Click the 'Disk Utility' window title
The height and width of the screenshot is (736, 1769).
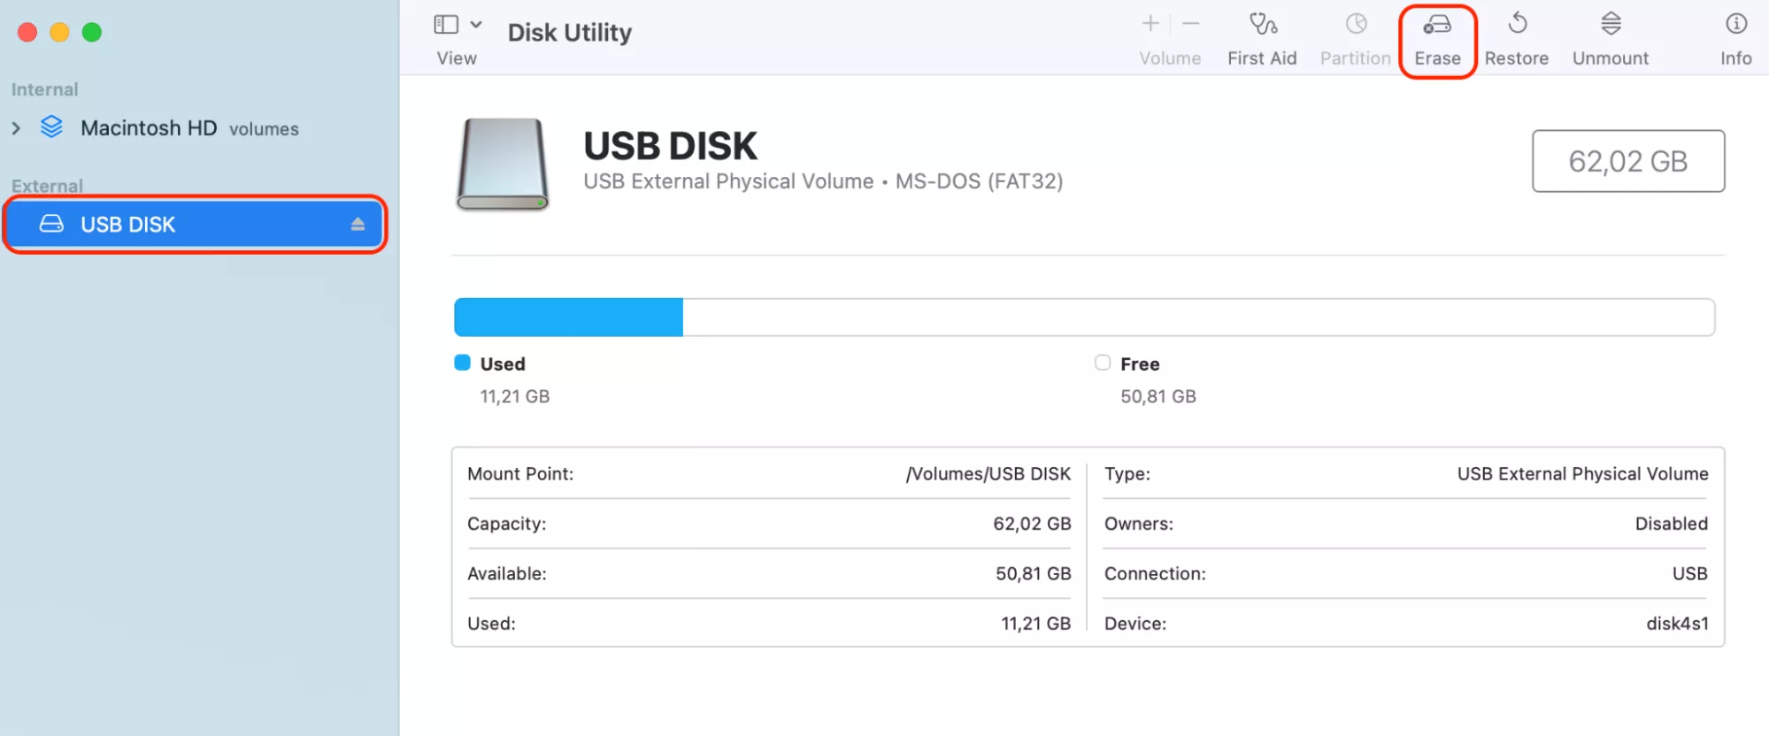[x=570, y=33]
